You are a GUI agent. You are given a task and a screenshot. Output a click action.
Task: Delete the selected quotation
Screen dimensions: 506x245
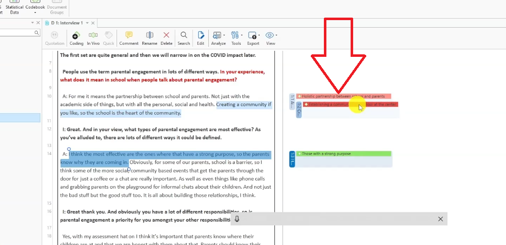coord(166,37)
